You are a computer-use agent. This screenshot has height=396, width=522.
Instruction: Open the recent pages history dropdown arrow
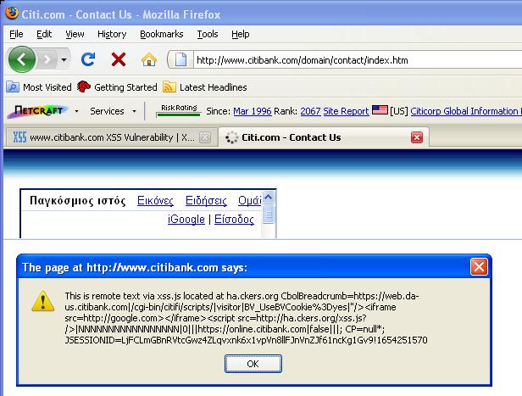(x=64, y=60)
